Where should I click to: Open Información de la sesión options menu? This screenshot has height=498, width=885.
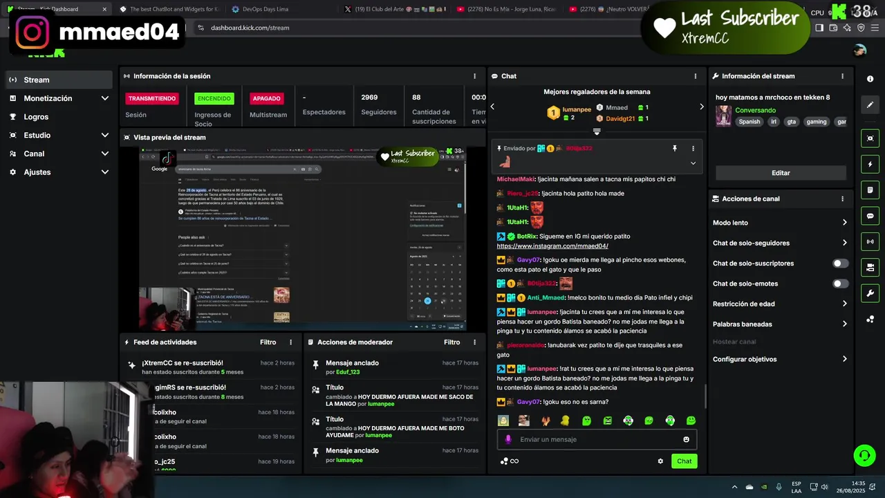(x=474, y=76)
